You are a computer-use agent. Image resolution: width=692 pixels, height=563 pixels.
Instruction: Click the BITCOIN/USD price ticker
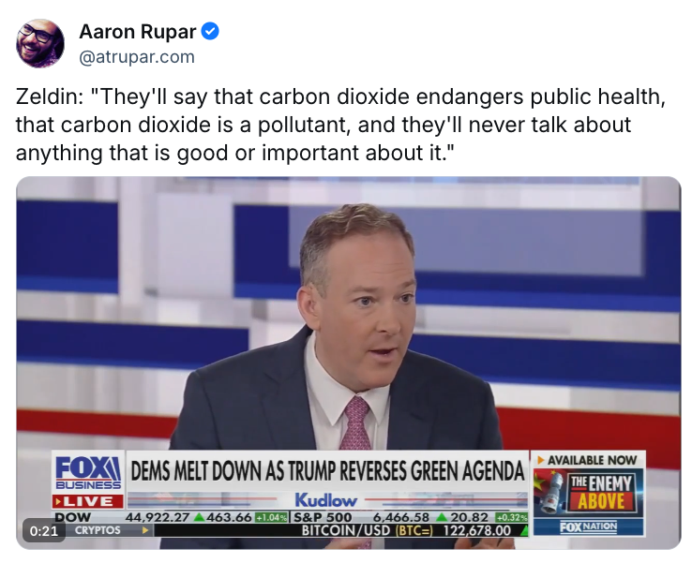406,530
